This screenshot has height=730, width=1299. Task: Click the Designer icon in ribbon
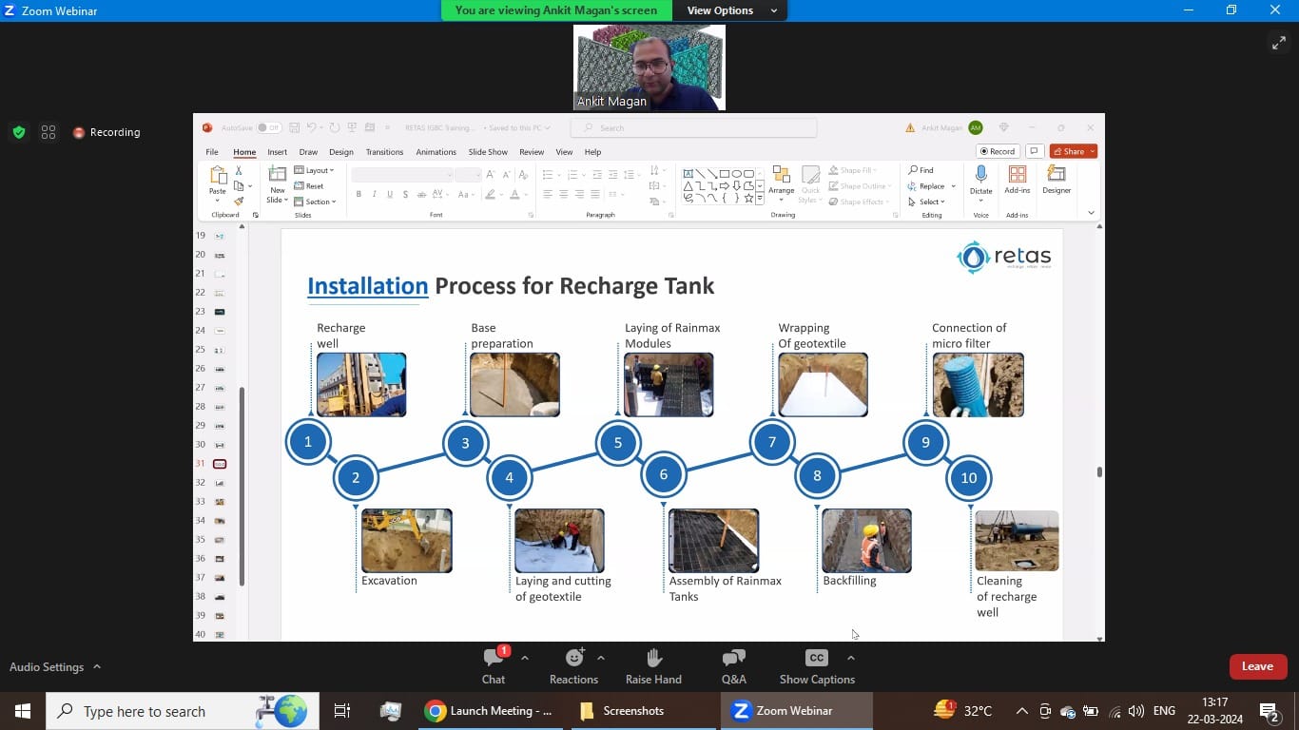click(1056, 175)
